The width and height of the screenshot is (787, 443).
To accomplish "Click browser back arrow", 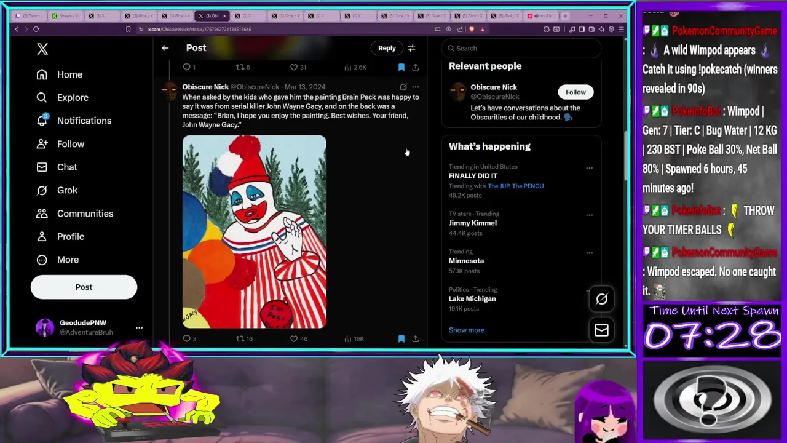I will 17,29.
